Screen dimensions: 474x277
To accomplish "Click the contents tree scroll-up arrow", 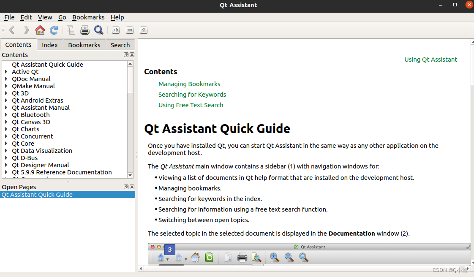I will pos(130,64).
